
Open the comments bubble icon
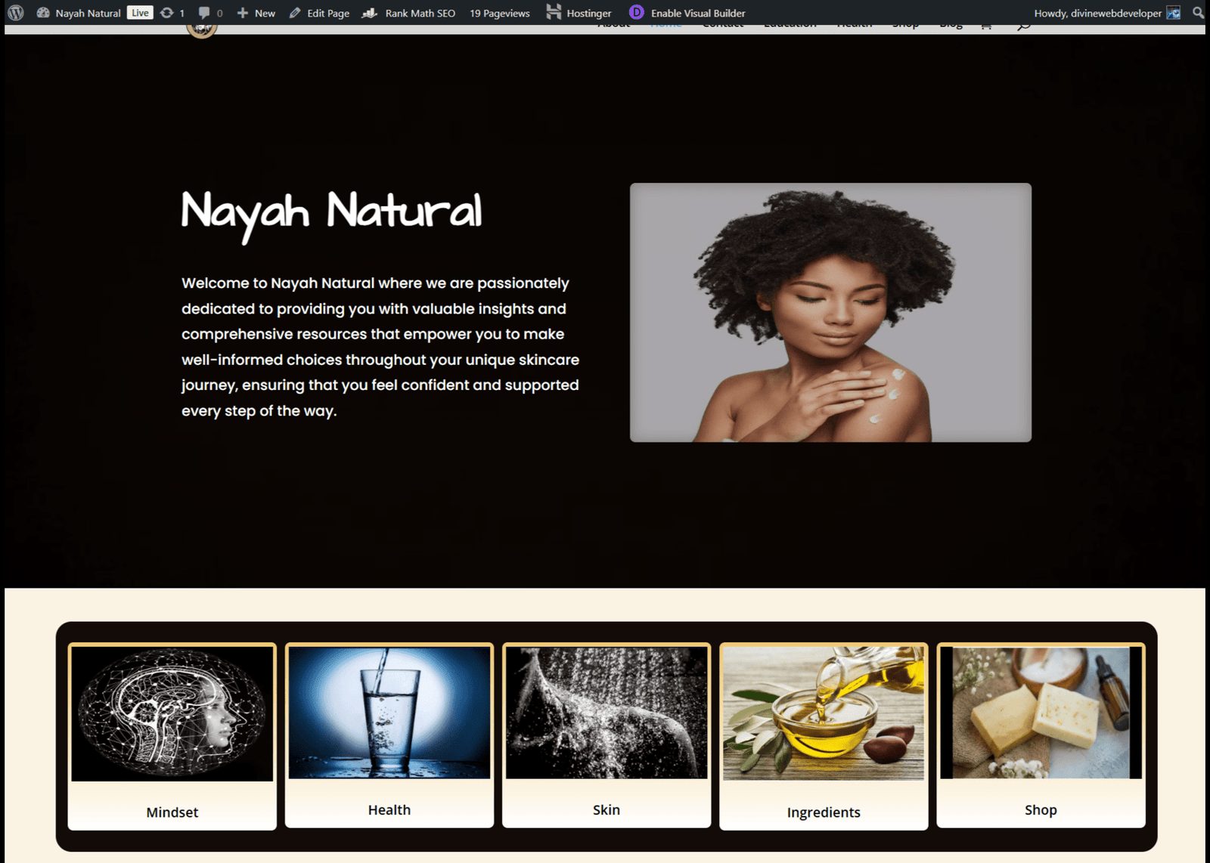pos(203,13)
